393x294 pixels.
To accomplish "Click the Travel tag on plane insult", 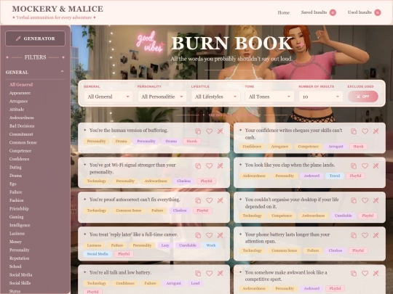I will (334, 176).
